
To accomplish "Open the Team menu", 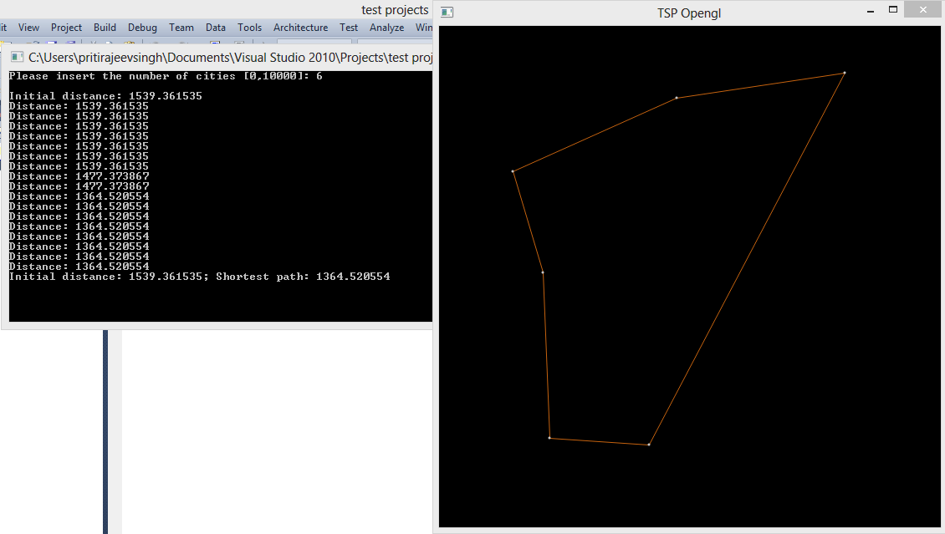I will pos(181,28).
